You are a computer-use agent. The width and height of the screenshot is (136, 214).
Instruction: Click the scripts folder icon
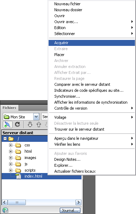point(18,170)
